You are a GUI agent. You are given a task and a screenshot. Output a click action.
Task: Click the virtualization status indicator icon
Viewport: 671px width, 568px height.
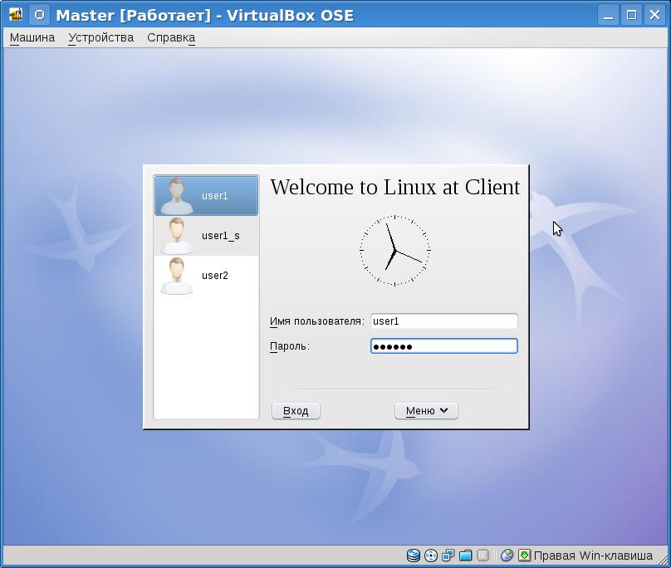[x=482, y=556]
